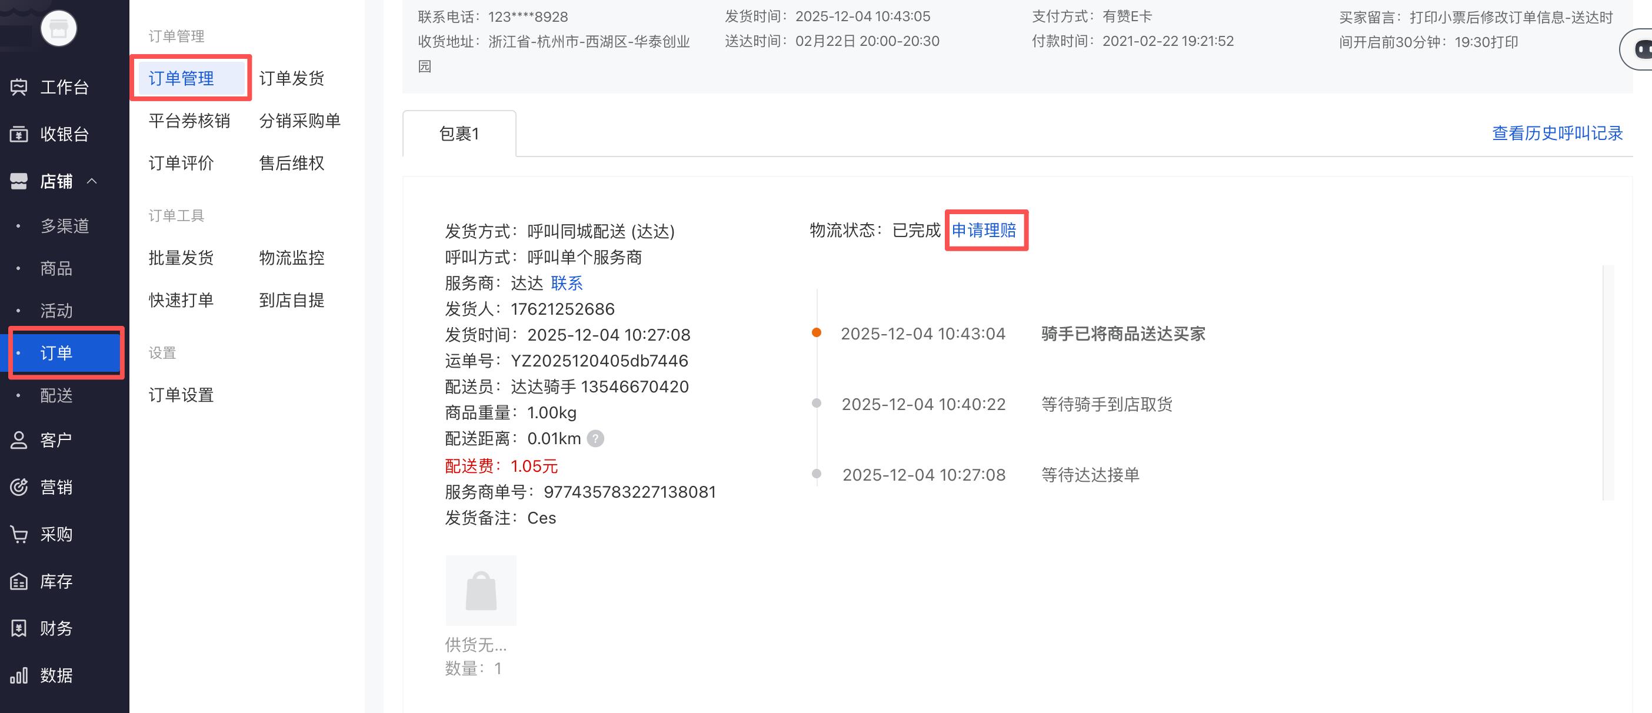Click the 收银台 cashier icon
Image resolution: width=1652 pixels, height=713 pixels.
pyautogui.click(x=19, y=134)
